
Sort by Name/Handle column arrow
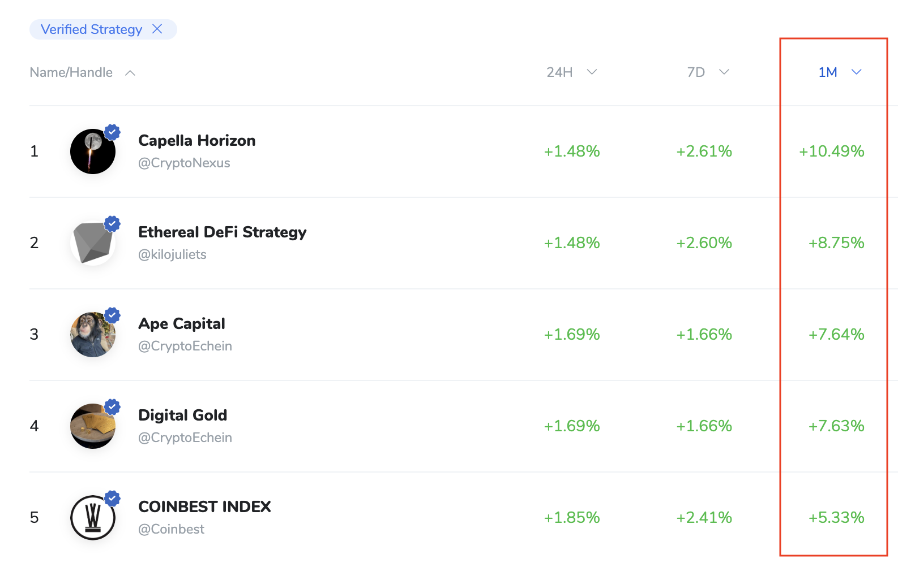point(130,73)
